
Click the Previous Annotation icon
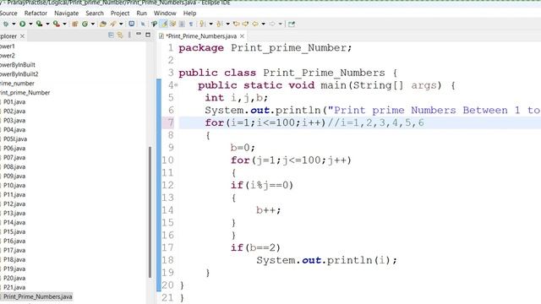coord(219,24)
